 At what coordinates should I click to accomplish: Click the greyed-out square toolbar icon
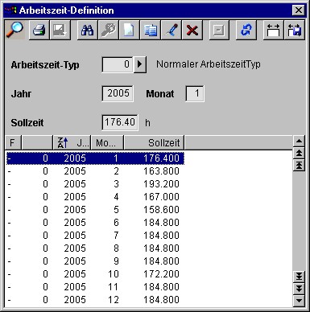pos(219,30)
